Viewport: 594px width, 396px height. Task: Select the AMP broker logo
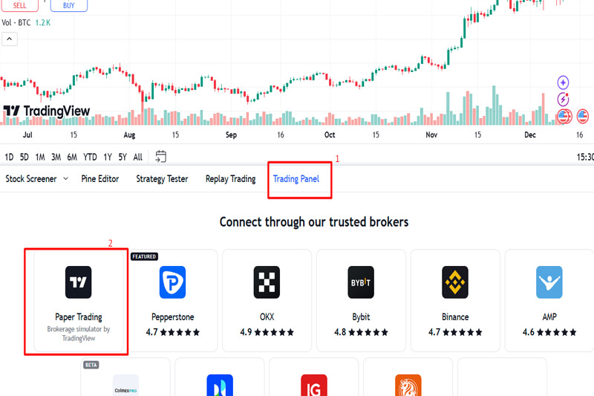549,282
